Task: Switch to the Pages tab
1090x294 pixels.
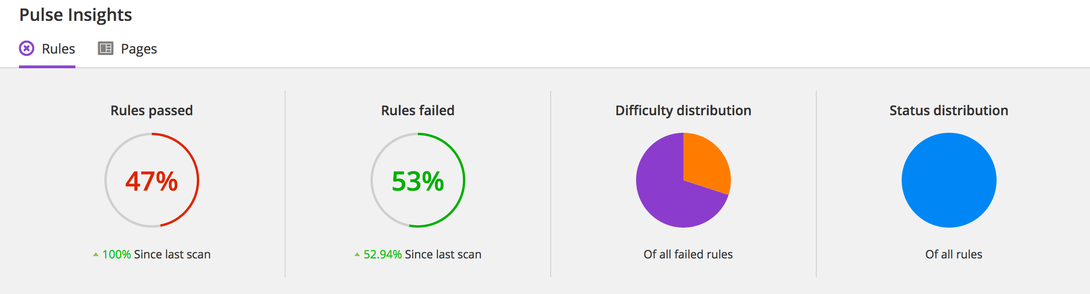Action: 139,48
